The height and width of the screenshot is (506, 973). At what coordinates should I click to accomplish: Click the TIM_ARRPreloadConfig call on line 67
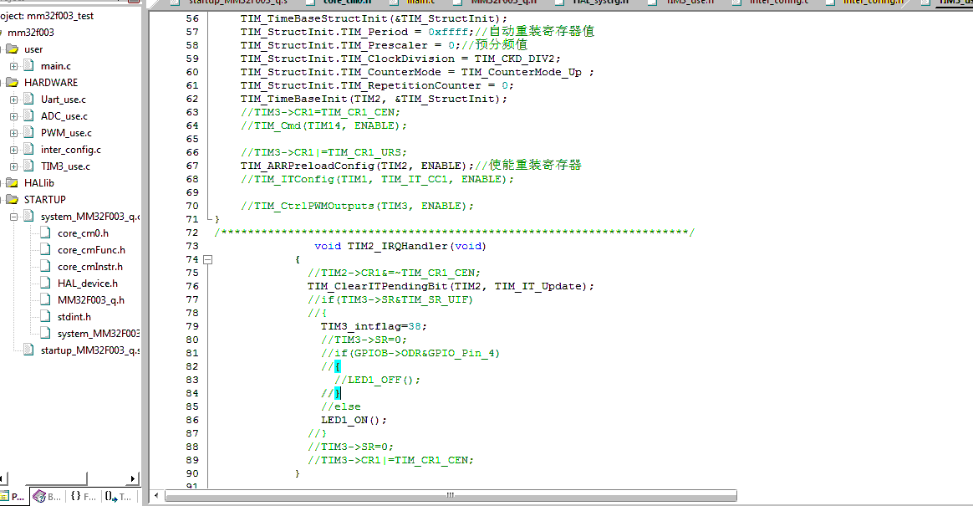click(x=358, y=166)
